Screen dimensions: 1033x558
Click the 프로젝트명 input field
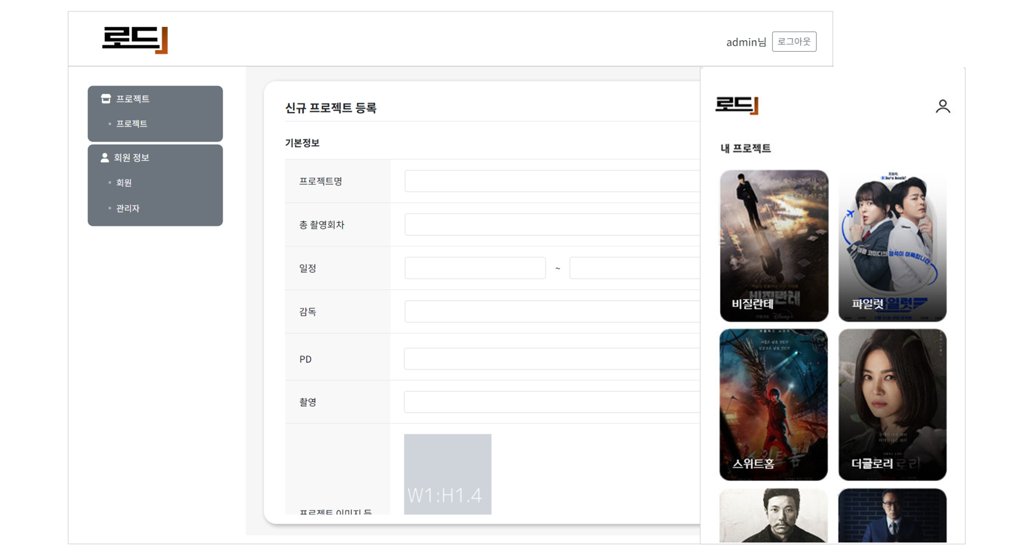552,181
